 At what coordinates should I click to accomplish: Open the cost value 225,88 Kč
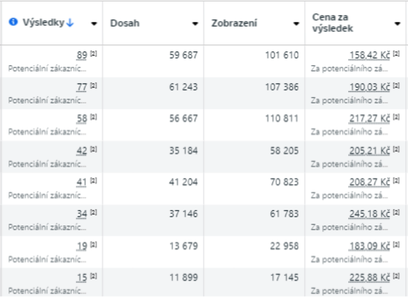(369, 278)
